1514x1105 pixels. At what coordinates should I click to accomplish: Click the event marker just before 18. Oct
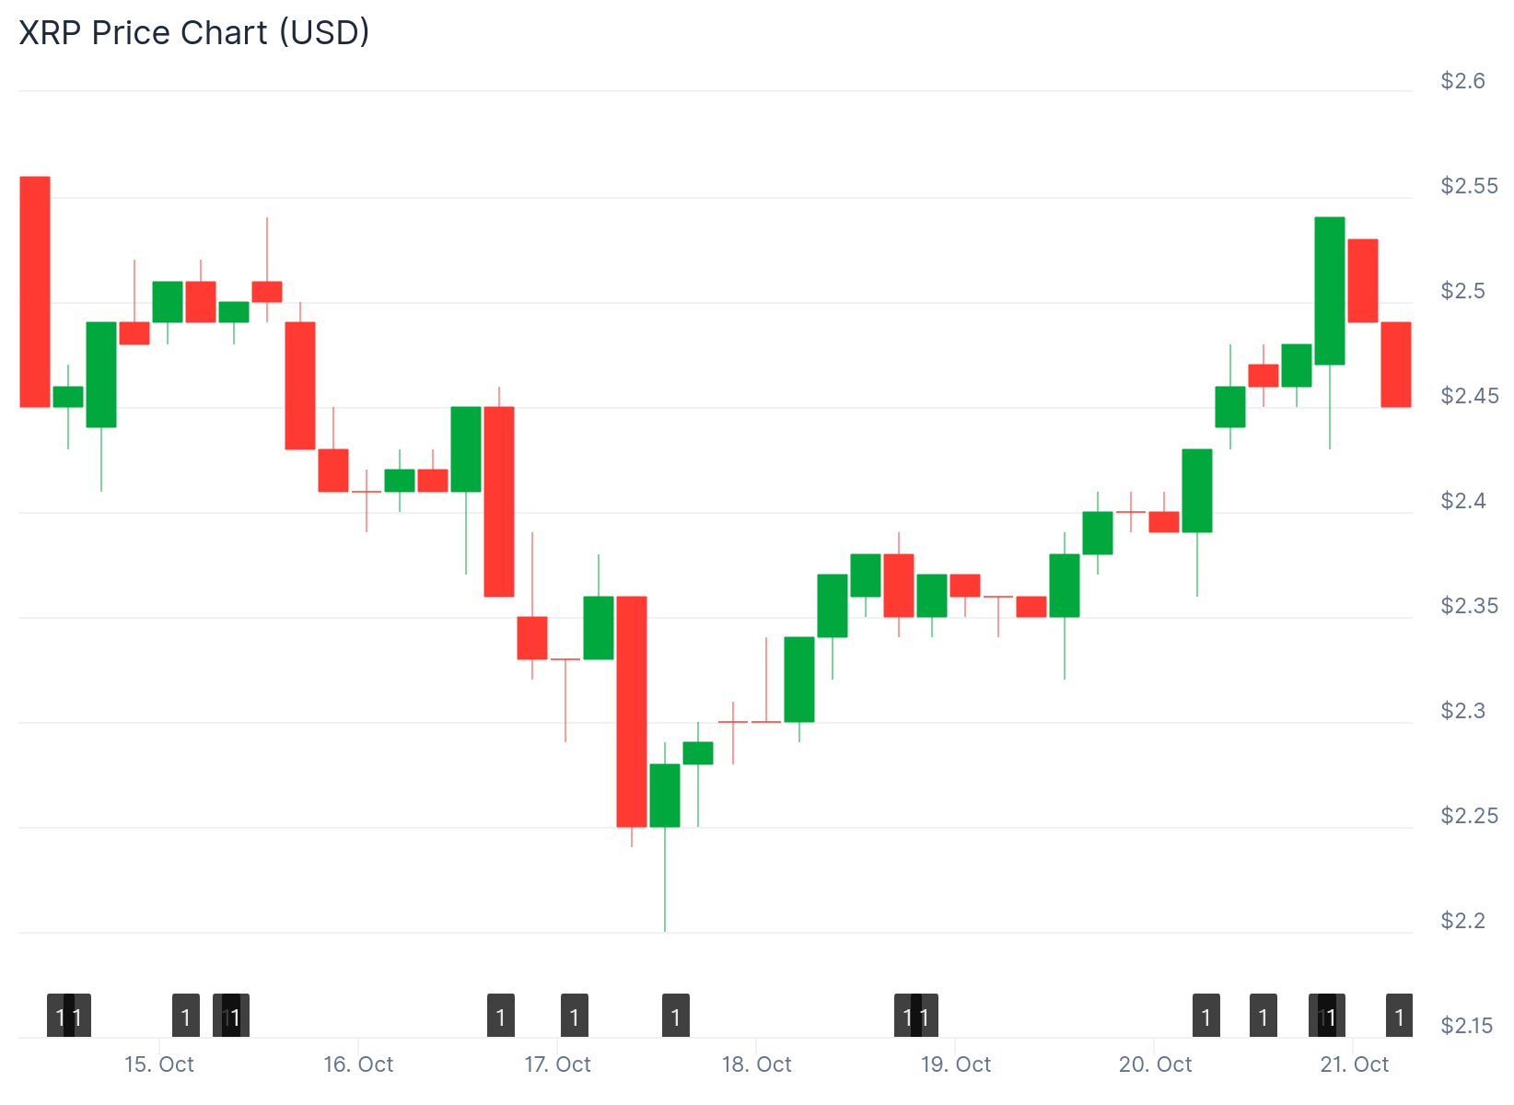[676, 1017]
